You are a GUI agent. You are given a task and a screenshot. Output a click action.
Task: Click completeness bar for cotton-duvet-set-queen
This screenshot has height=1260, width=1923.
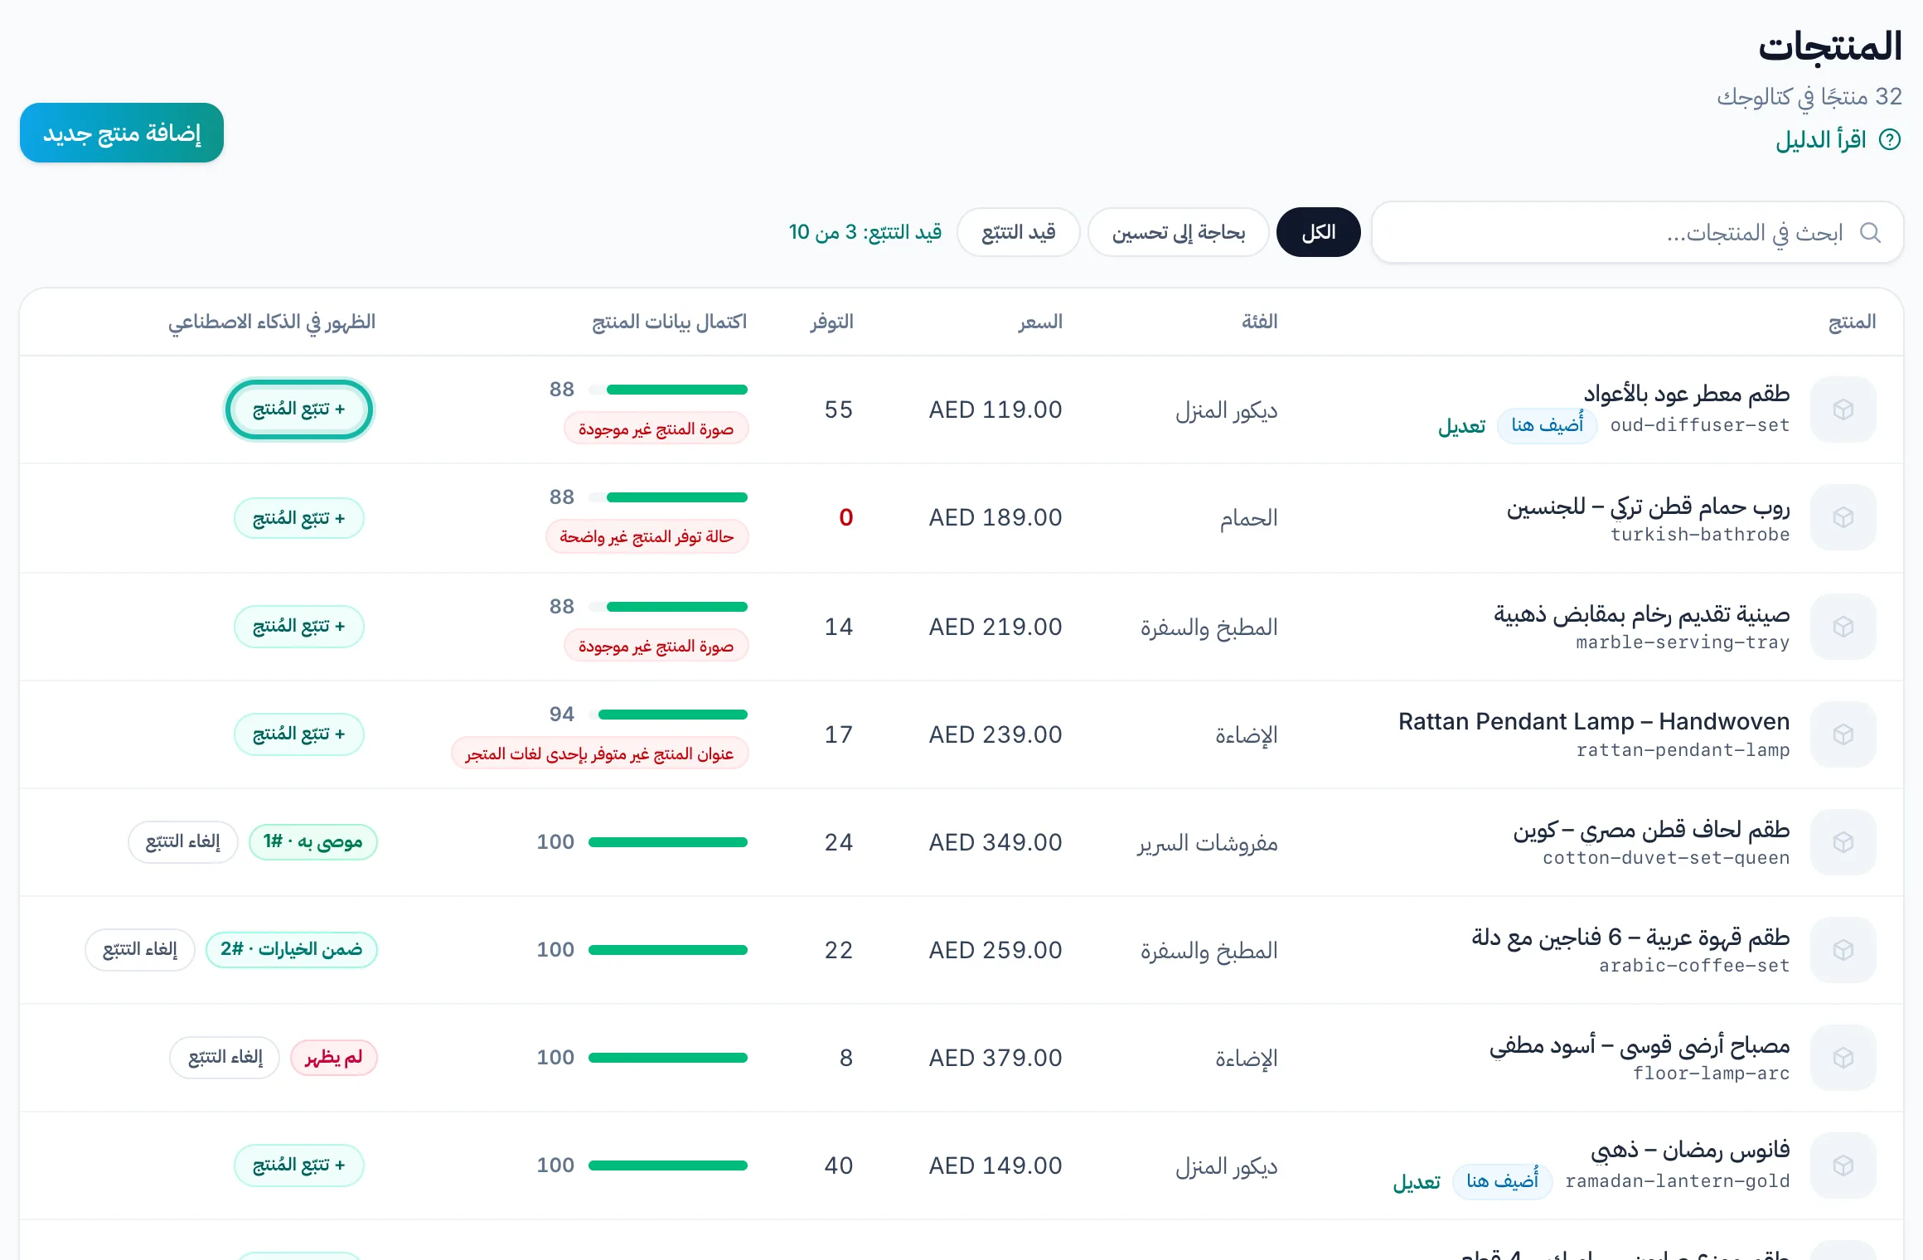(668, 842)
